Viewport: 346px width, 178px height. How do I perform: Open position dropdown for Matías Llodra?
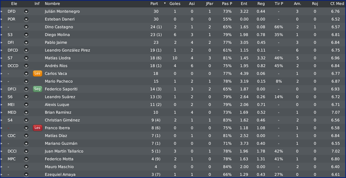(x=26, y=58)
